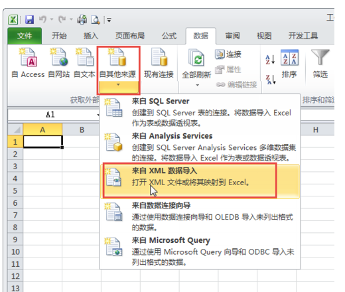Choose 来自 SQL Server menu entry
This screenshot has height=292, width=345.
pos(200,112)
